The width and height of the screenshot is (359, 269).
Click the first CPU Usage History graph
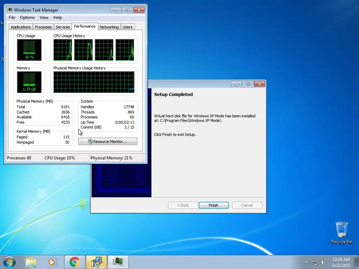point(63,50)
